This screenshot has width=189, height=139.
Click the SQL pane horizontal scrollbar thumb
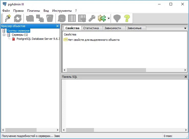pos(80,130)
